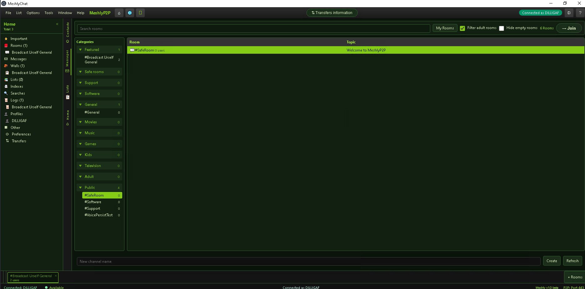Click the chat icon beside #SafeRoom row
The width and height of the screenshot is (585, 289).
pos(132,50)
